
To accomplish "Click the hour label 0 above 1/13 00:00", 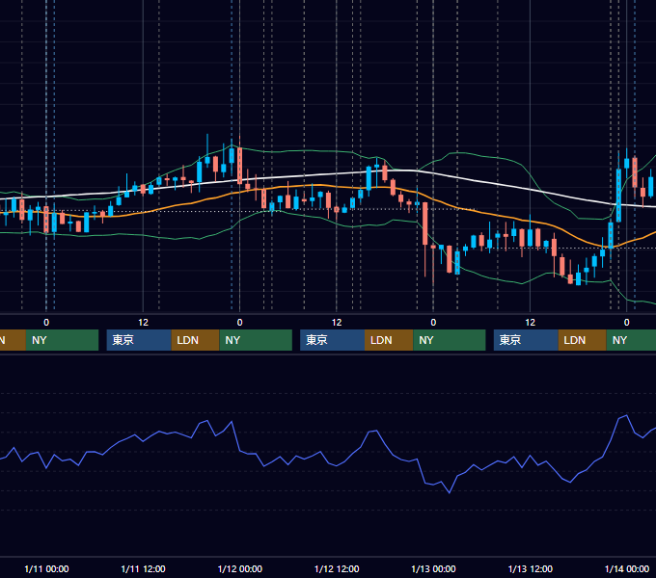I will pyautogui.click(x=433, y=323).
